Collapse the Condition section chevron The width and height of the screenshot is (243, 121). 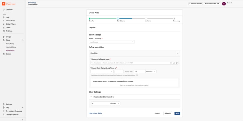(x=178, y=53)
